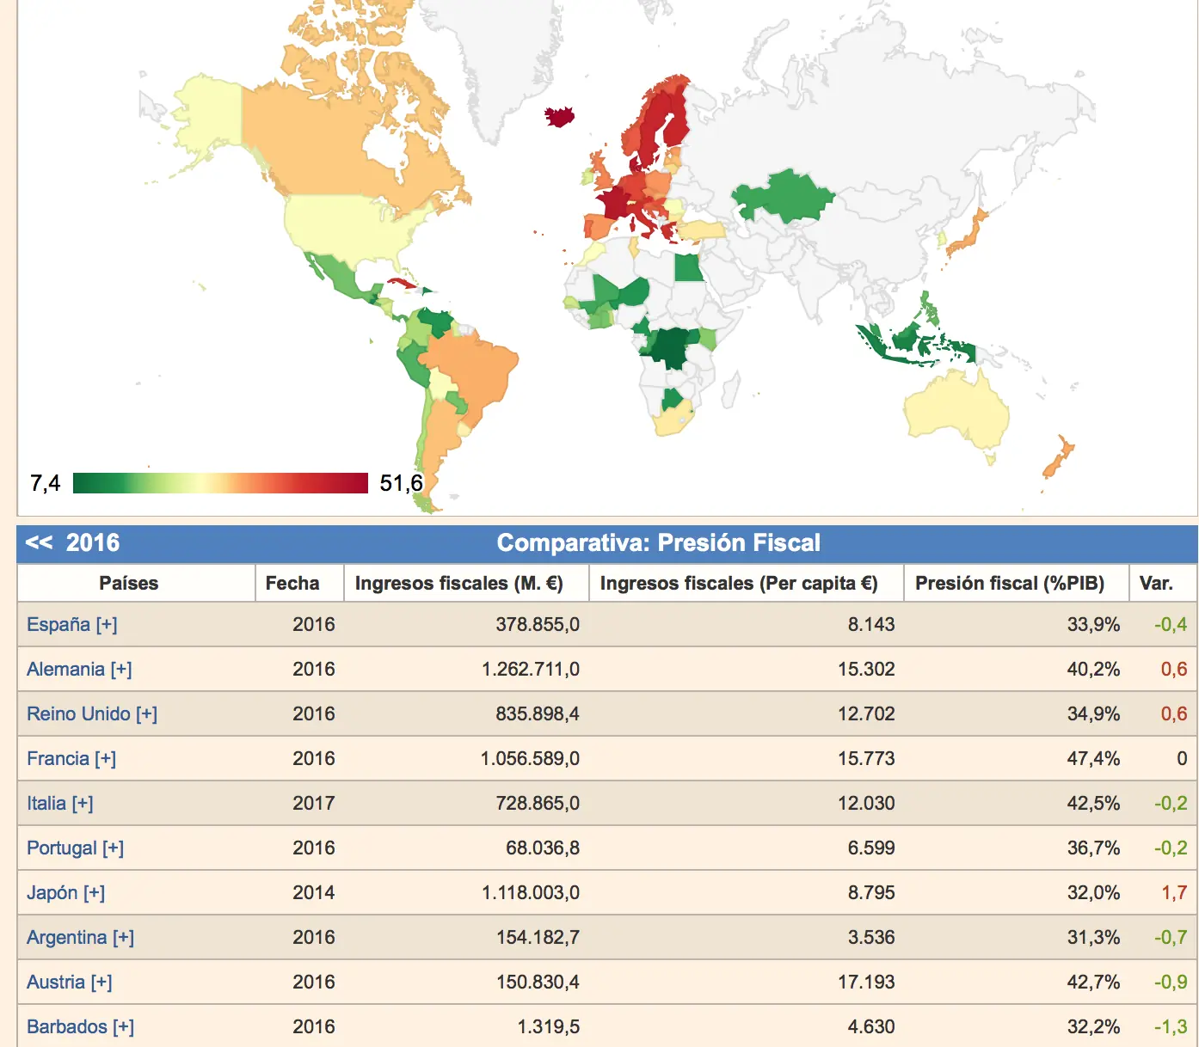Sort by Var. column header
This screenshot has height=1047, width=1199.
[x=1156, y=583]
